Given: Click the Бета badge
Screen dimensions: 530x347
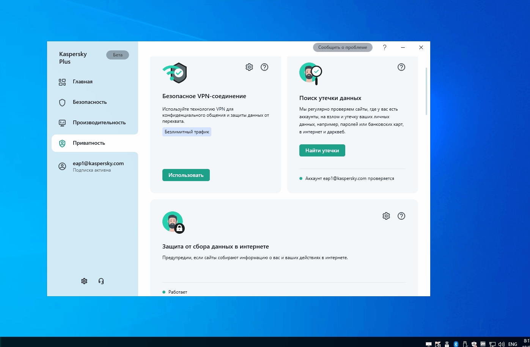Looking at the screenshot, I should tap(118, 55).
